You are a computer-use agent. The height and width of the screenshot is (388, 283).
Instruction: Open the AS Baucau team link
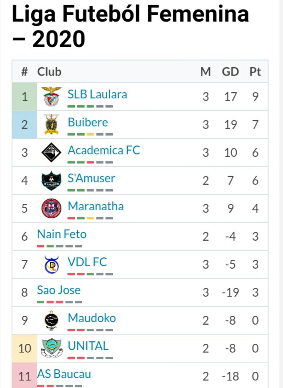pyautogui.click(x=64, y=374)
